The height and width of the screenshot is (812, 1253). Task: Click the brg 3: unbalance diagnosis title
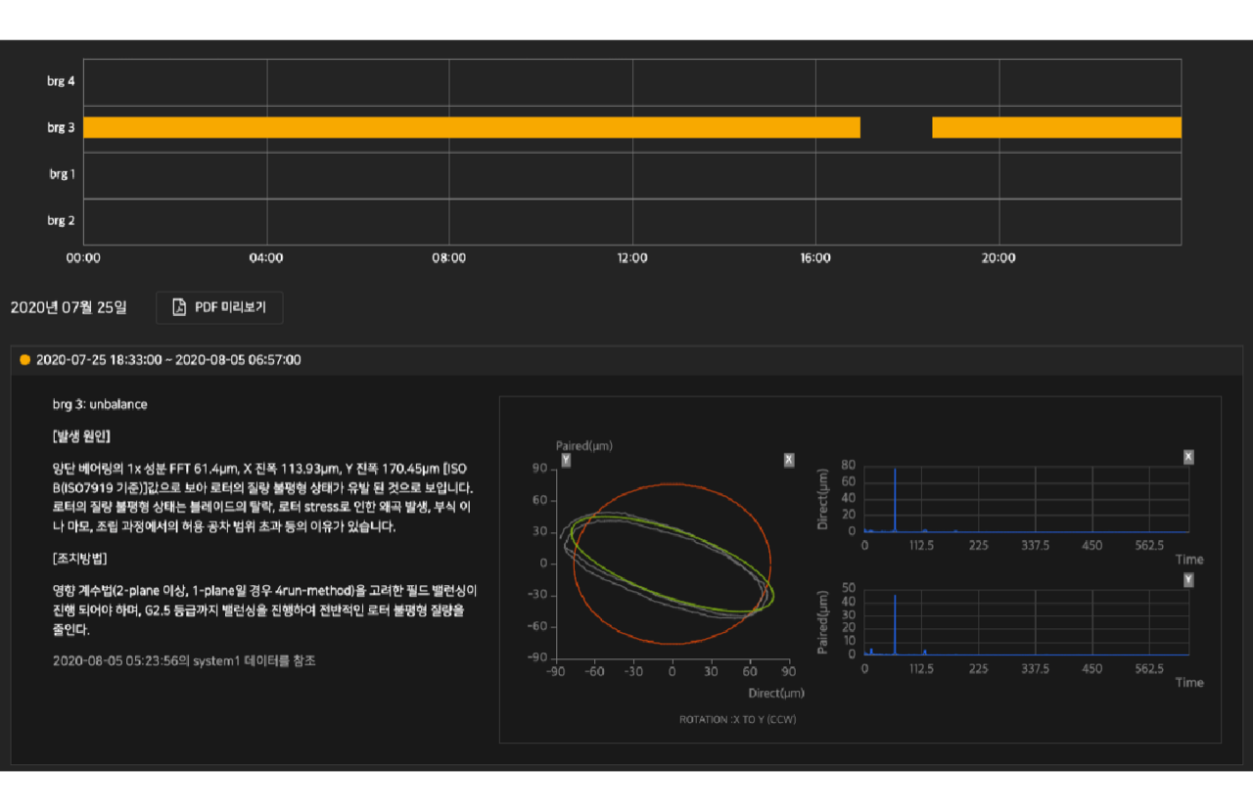point(100,403)
